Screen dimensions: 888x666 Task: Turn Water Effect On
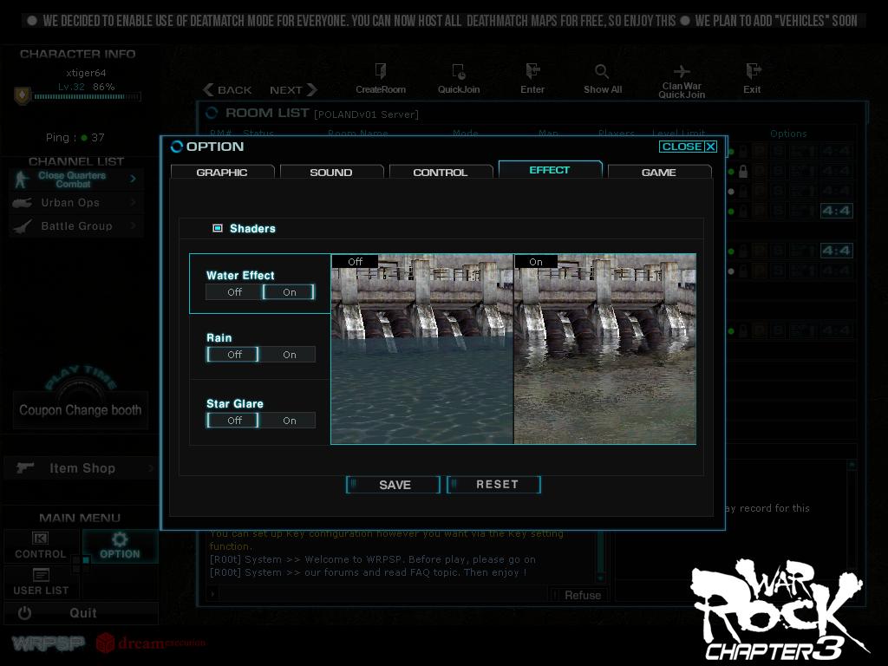(x=289, y=292)
